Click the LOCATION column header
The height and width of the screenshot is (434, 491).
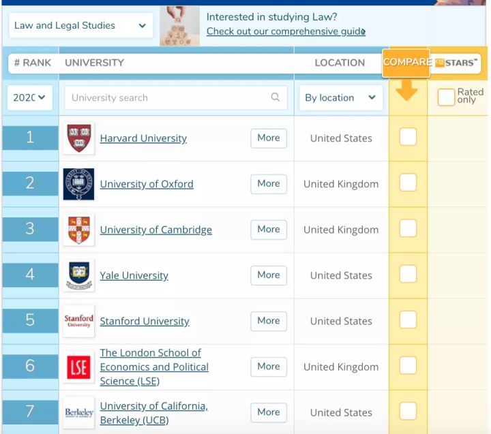point(340,63)
